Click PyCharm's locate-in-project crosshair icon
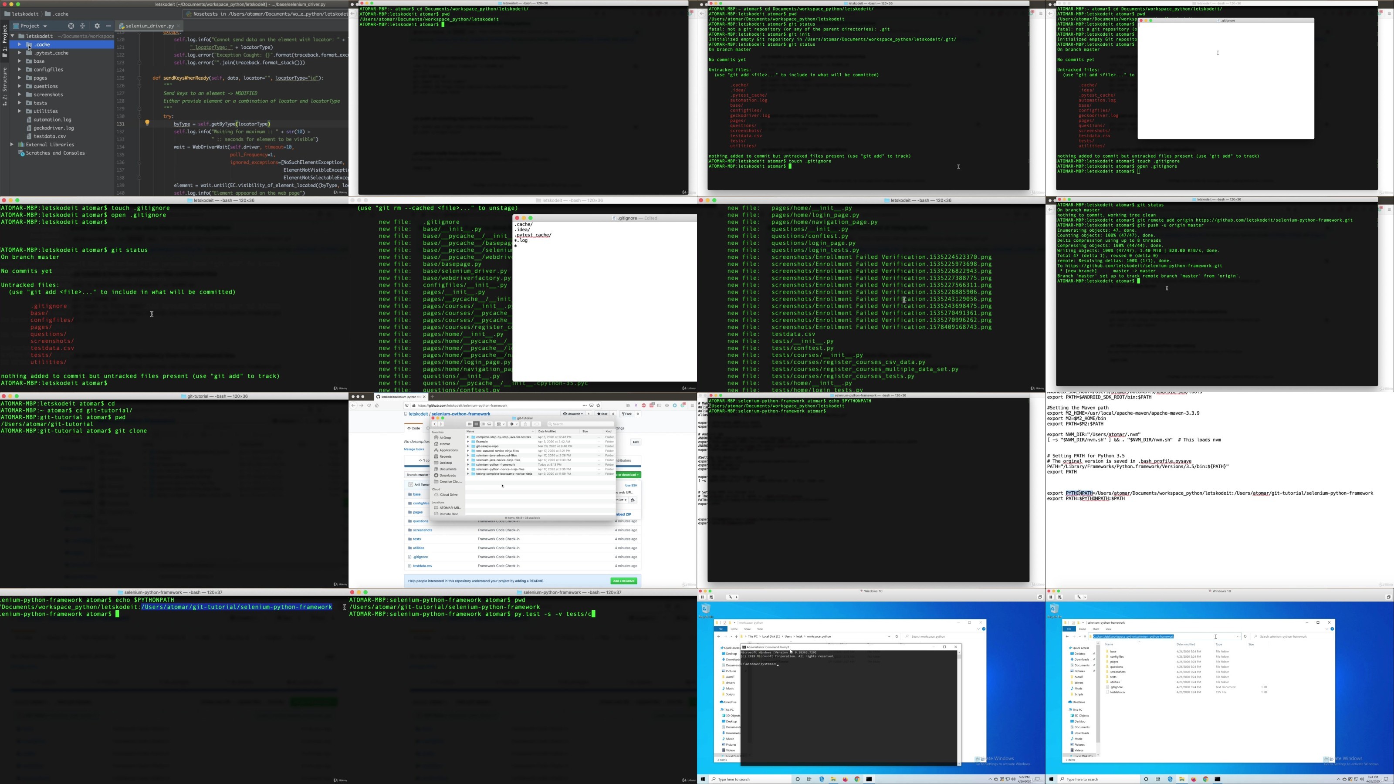 71,26
